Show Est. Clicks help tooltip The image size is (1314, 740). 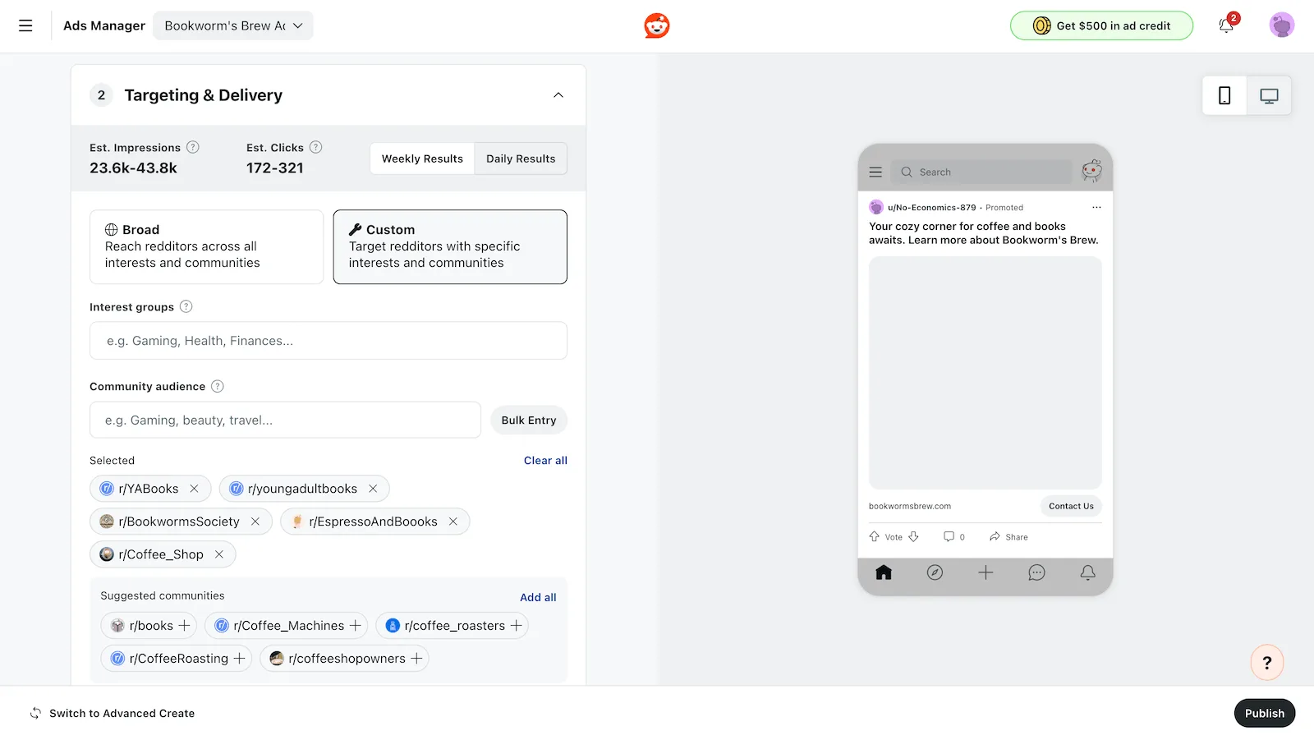315,147
